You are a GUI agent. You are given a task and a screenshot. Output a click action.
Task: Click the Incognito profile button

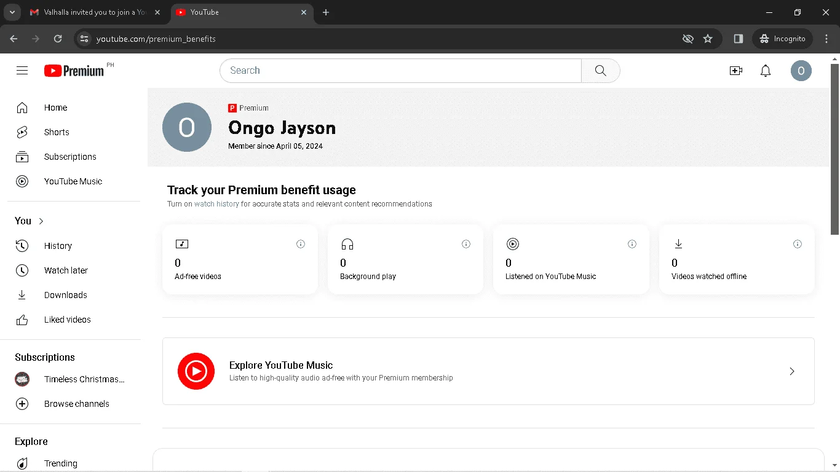[783, 39]
